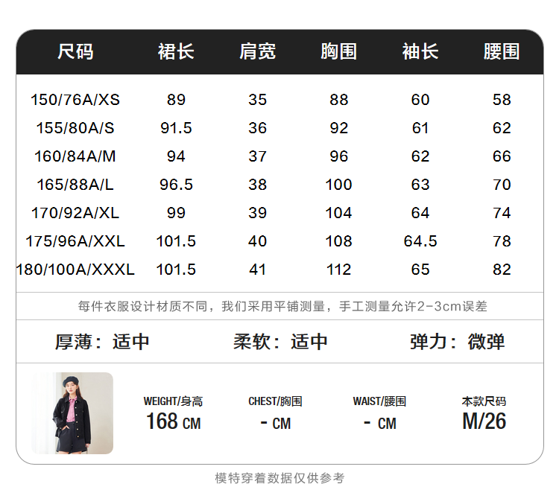This screenshot has width=559, height=484.
Task: Select the 腰围 column header
Action: [502, 51]
